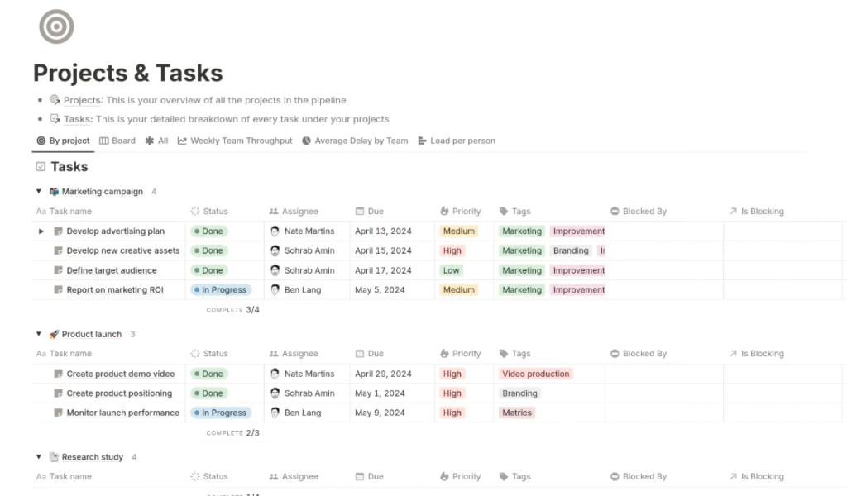This screenshot has height=496, width=847.
Task: Click the Priority flame icon in Product launch header
Action: [444, 354]
